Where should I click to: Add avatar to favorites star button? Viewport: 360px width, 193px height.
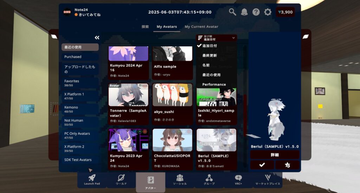tap(287, 165)
